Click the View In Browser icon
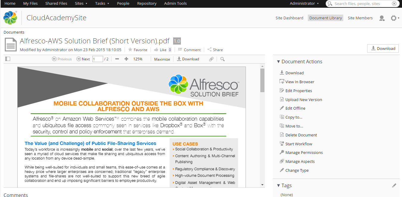 tap(282, 82)
